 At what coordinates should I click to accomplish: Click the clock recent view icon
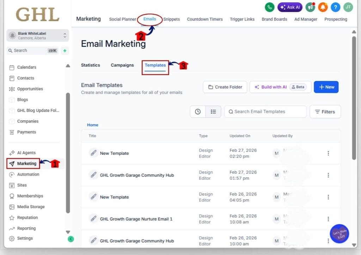coord(198,111)
